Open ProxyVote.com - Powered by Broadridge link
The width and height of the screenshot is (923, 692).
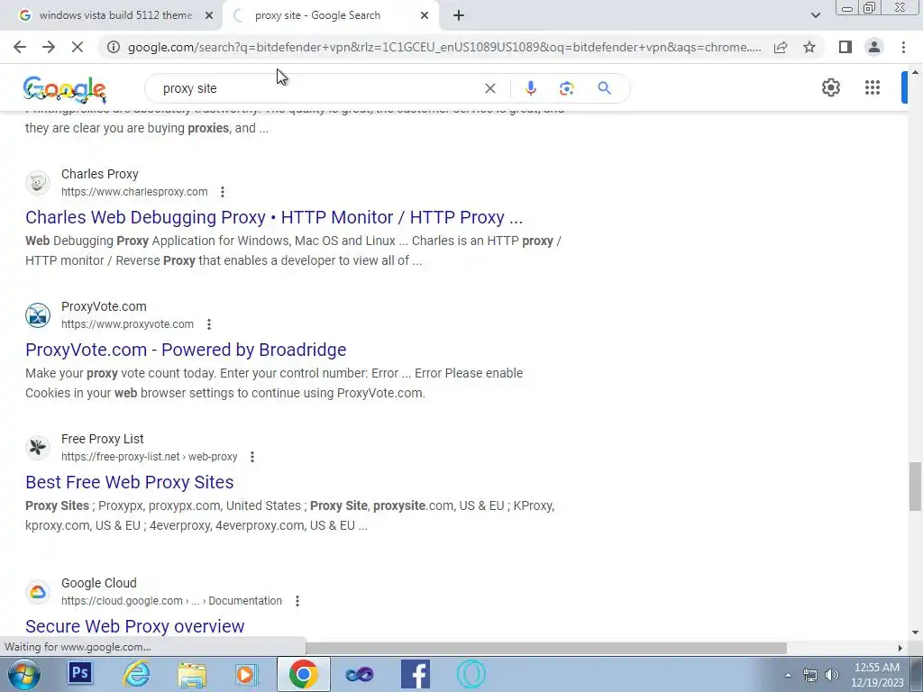coord(186,350)
